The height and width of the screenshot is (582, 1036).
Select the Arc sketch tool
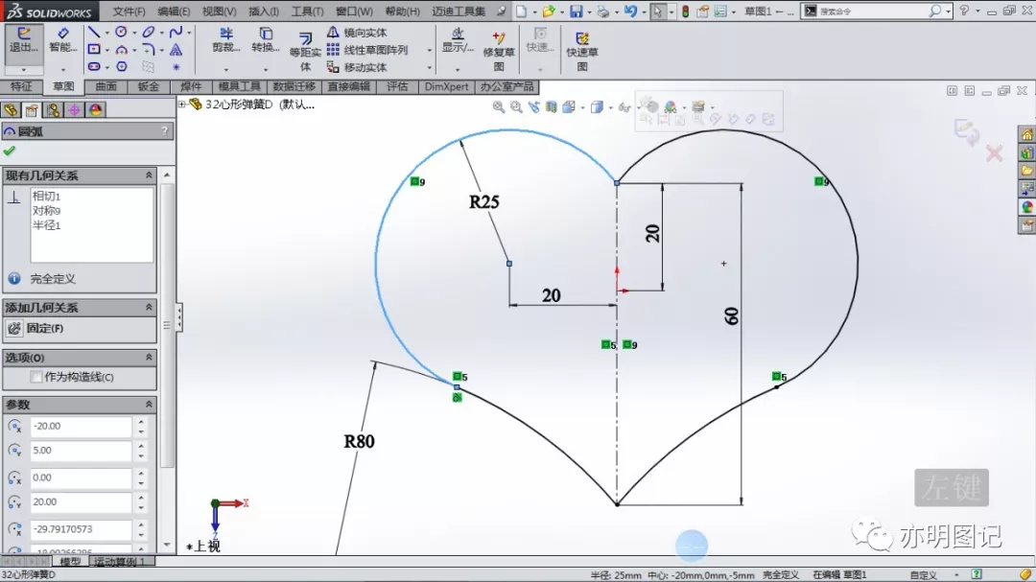pyautogui.click(x=121, y=50)
